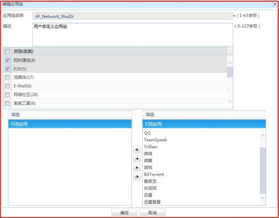The width and height of the screenshot is (279, 218).
Task: Check the 流媒体(17) category checkbox
Action: (7, 77)
